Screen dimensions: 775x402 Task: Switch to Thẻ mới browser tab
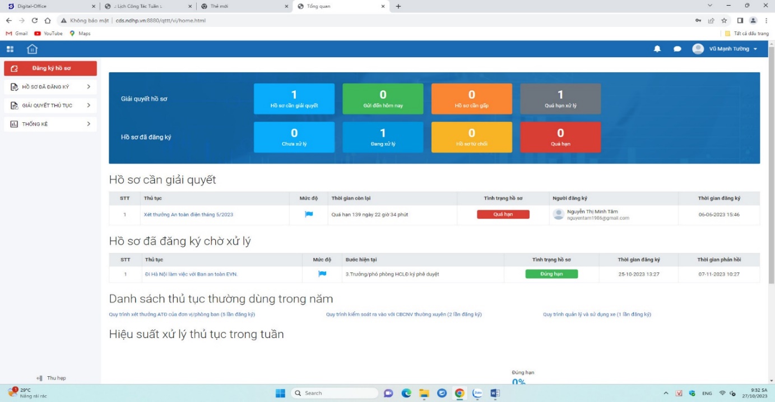[x=245, y=6]
